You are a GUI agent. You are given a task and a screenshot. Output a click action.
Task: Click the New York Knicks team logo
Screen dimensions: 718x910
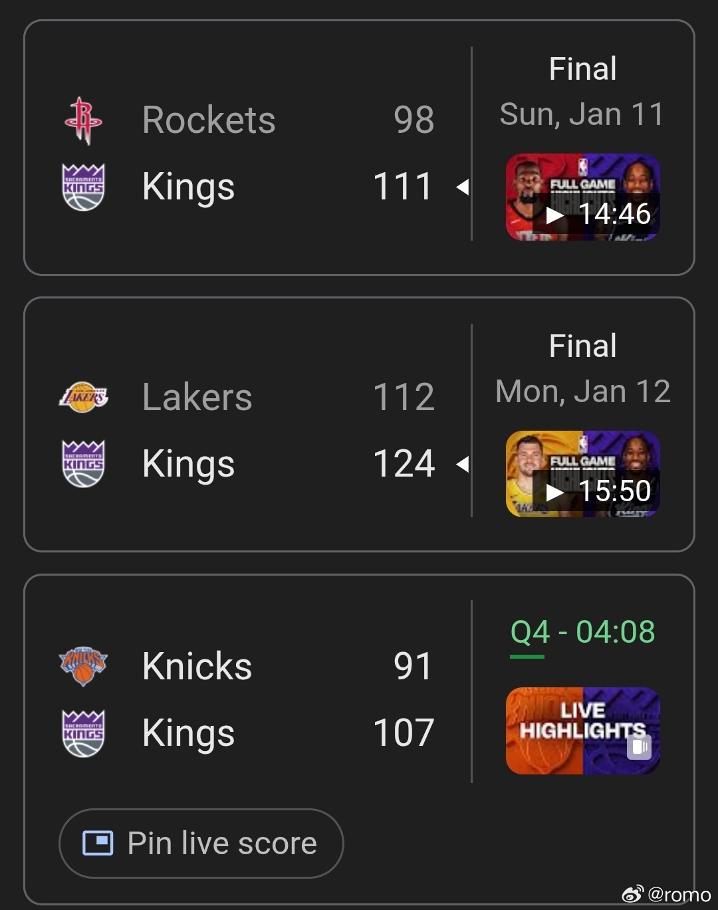83,667
